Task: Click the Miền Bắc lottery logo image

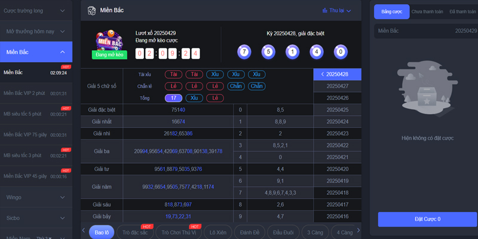Action: pos(109,40)
